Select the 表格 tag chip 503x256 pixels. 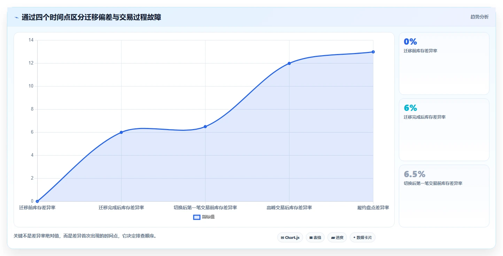pos(315,238)
